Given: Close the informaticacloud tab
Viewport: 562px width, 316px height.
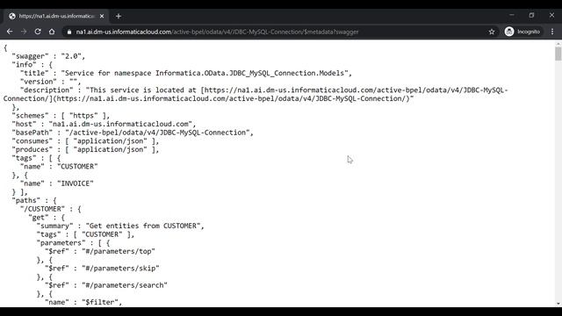Looking at the screenshot, I should click(x=102, y=16).
